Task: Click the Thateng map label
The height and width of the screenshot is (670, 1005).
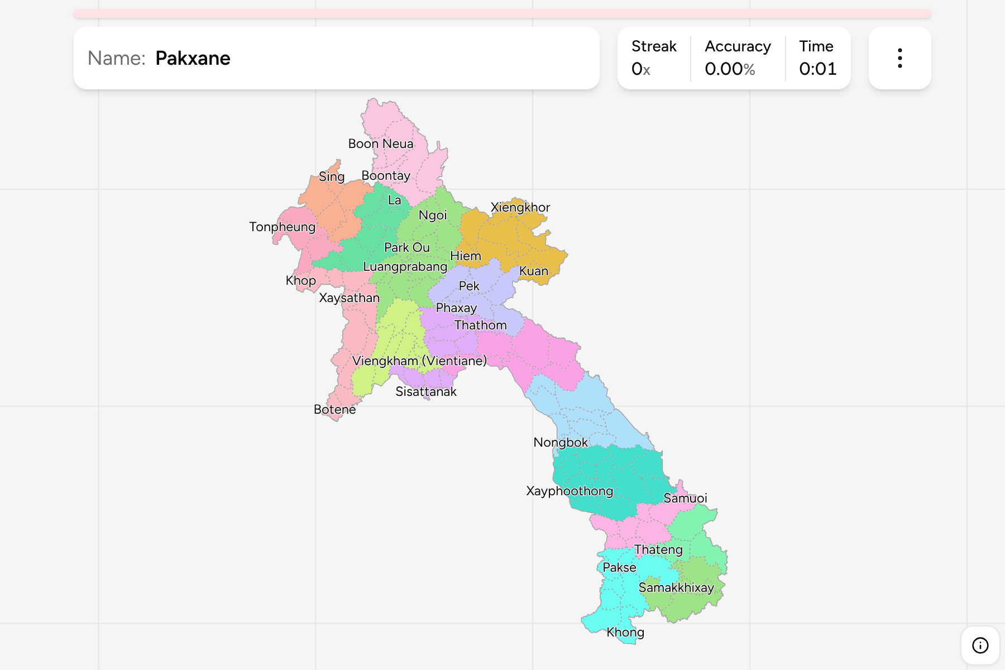Action: (x=658, y=550)
